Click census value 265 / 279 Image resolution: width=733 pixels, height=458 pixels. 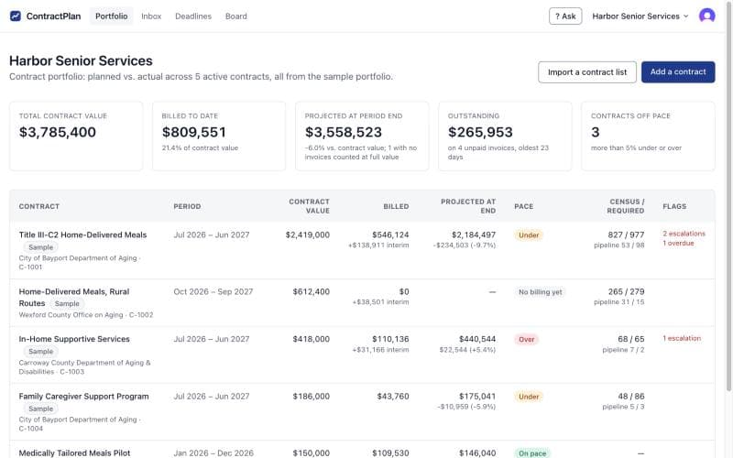point(627,291)
